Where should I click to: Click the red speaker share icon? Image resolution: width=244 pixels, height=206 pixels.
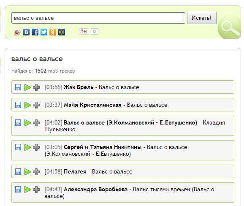[x=17, y=32]
